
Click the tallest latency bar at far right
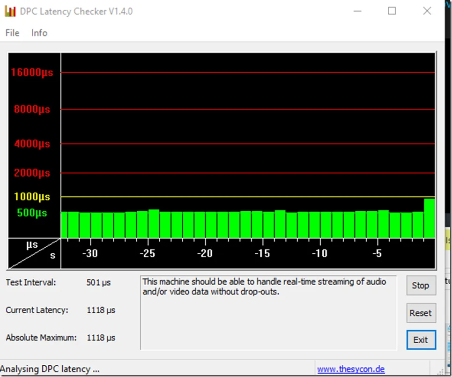click(x=430, y=218)
